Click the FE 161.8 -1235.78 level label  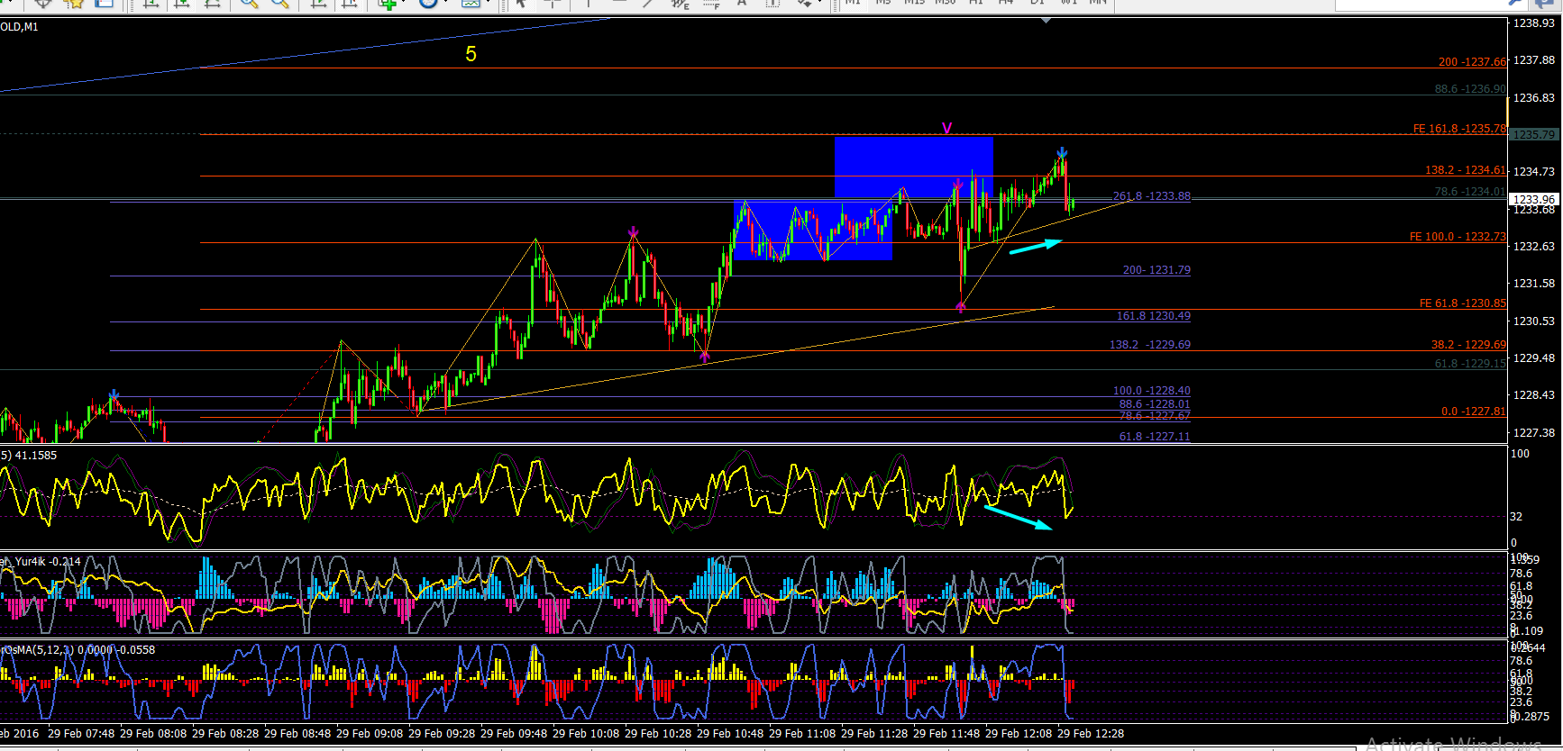point(1459,129)
